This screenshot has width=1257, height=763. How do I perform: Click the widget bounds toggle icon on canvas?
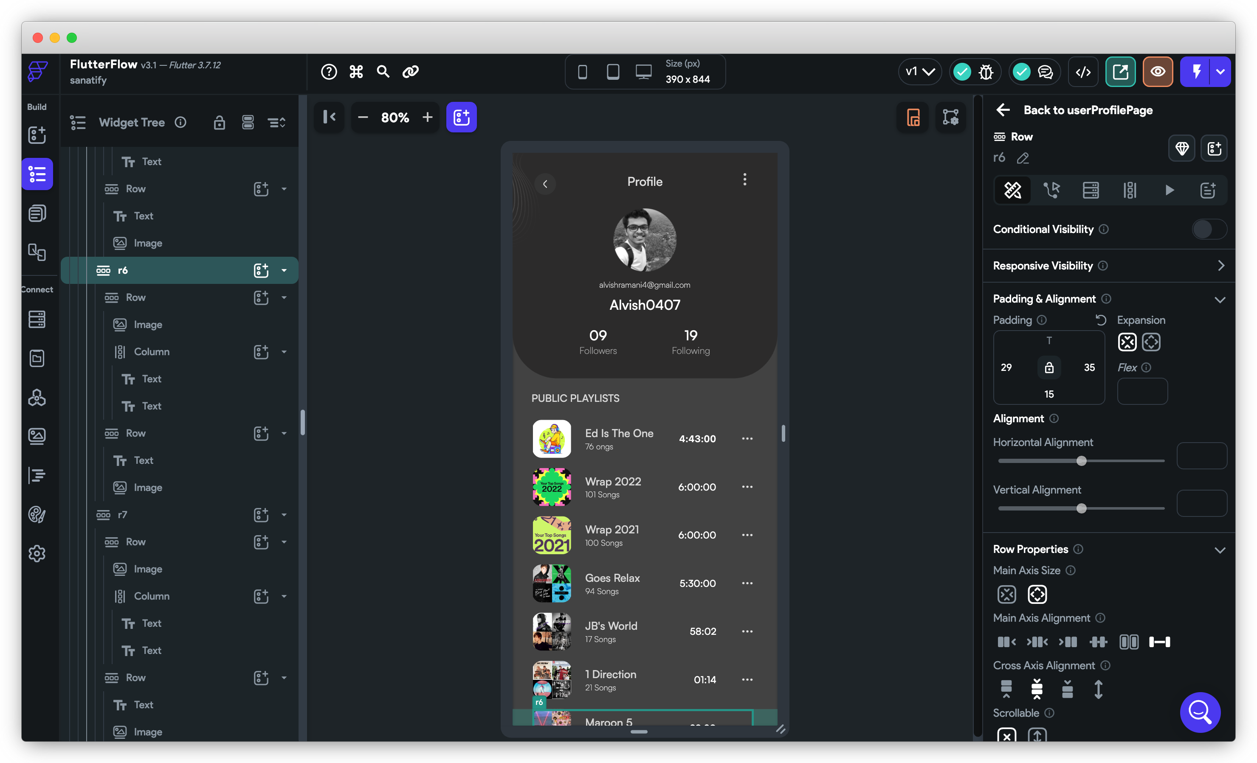[950, 117]
